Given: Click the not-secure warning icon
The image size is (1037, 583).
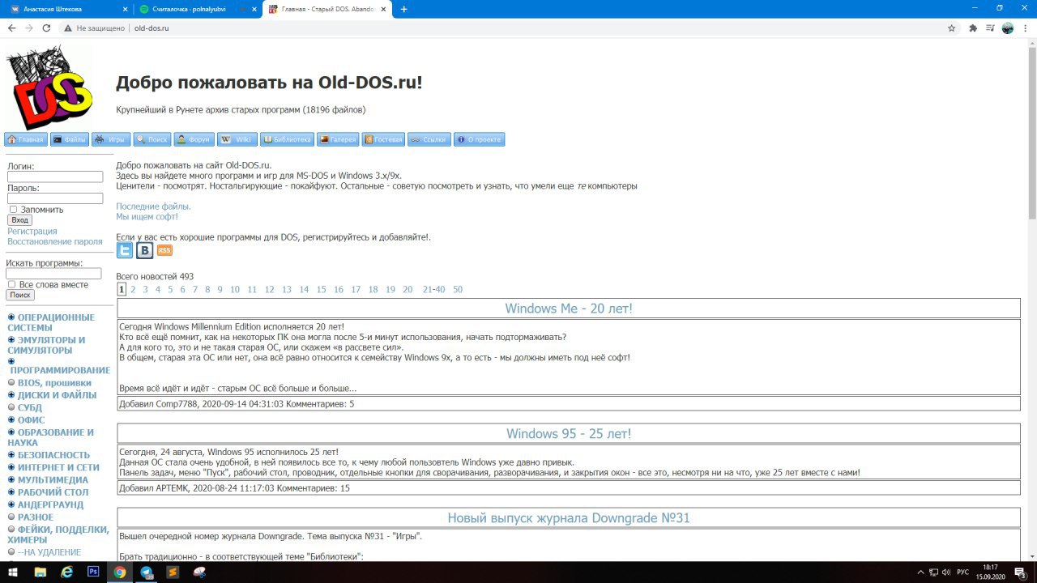Looking at the screenshot, I should [x=68, y=28].
